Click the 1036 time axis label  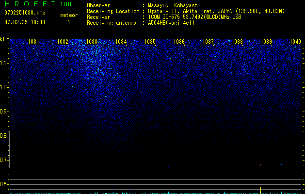coord(179,41)
